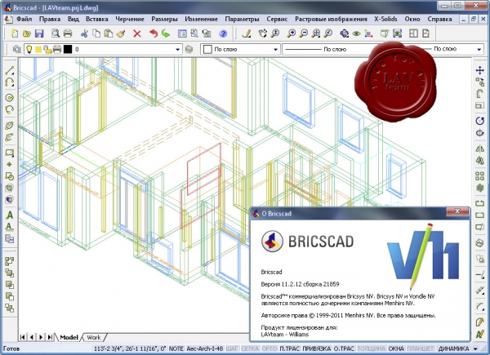Toggle СЕТКА grid in status bar
This screenshot has width=490, height=355.
coord(250,348)
